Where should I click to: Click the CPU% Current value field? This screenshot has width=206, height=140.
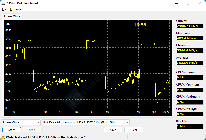pos(190,77)
